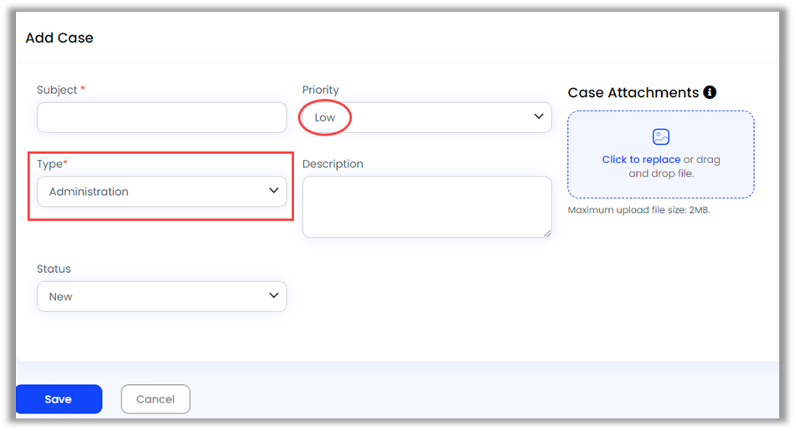The height and width of the screenshot is (431, 796).
Task: Click the Subject field label
Action: [x=57, y=90]
